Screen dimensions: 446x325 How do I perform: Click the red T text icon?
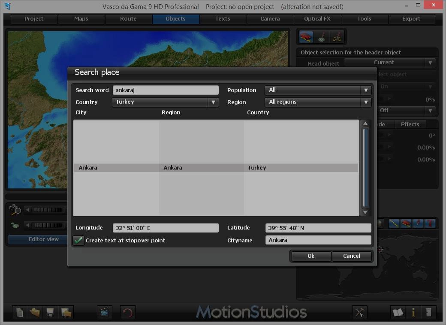[430, 224]
